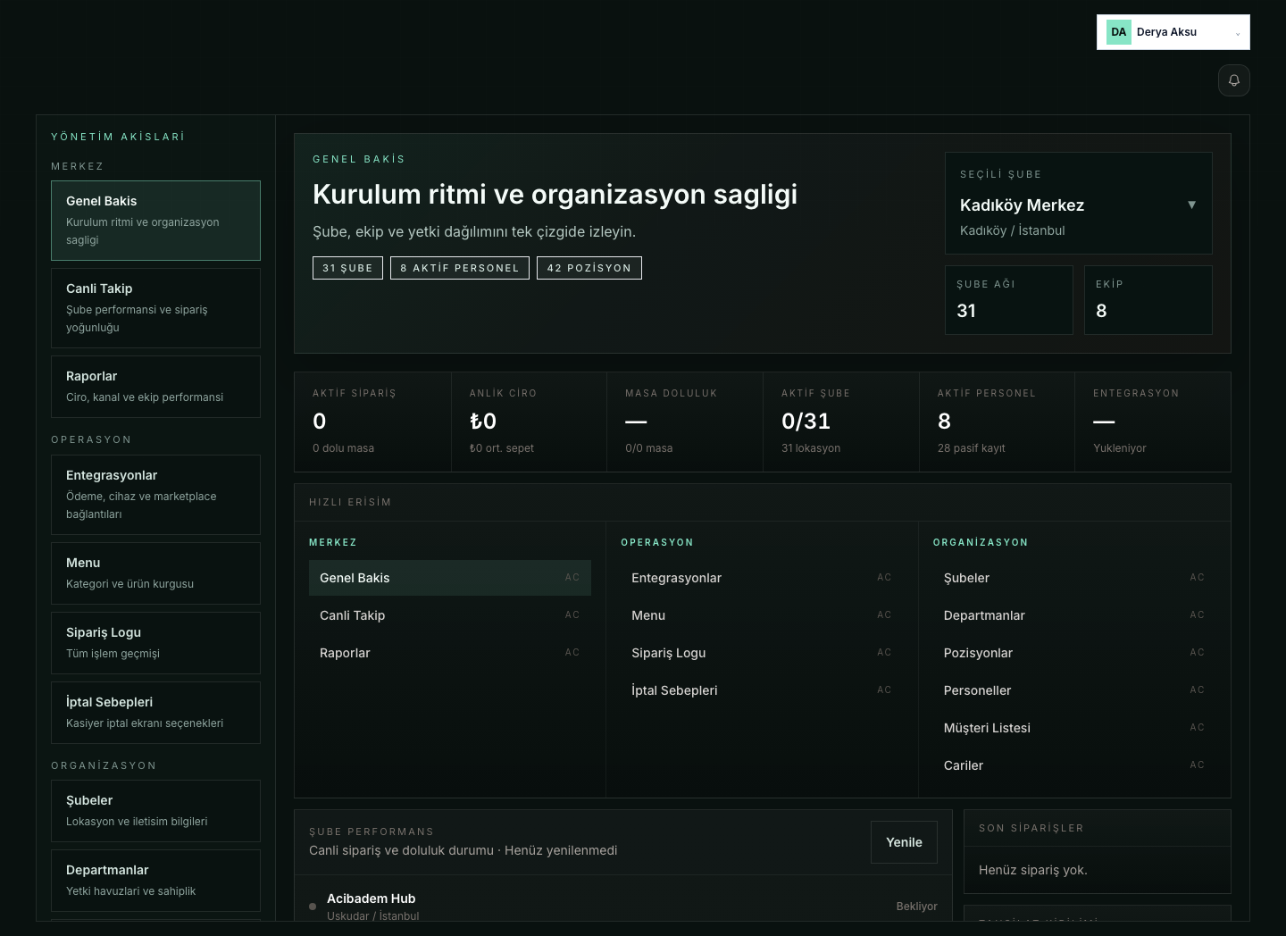Click the 42 POZİSYON badge
This screenshot has width=1286, height=936.
click(589, 268)
